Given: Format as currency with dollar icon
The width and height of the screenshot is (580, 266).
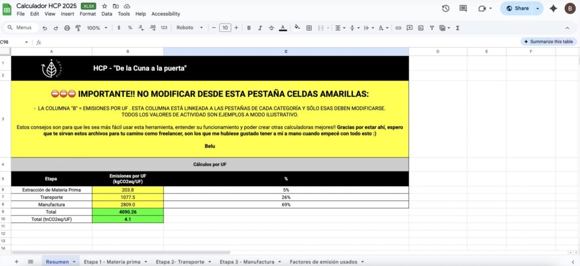Looking at the screenshot, I should coord(119,28).
